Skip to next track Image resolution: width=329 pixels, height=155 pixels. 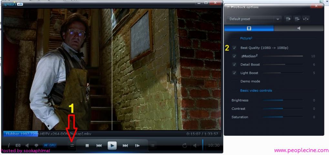point(125,146)
